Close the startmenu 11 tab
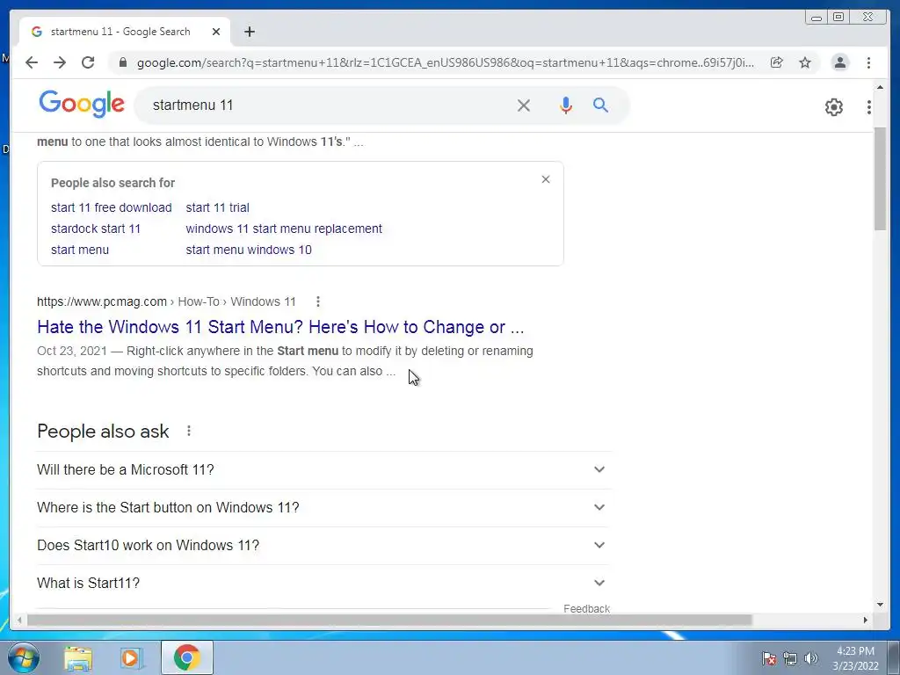The width and height of the screenshot is (900, 675). (216, 32)
